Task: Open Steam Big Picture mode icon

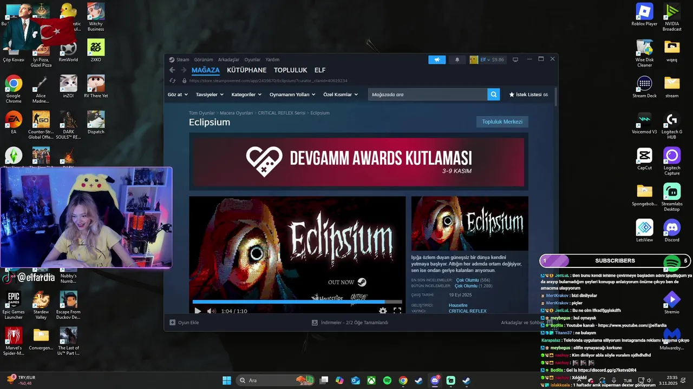Action: 515,59
